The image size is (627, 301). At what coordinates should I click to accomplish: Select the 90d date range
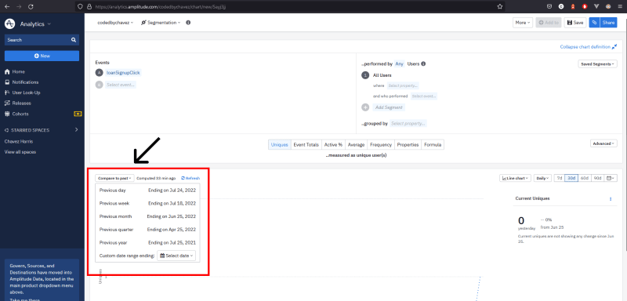click(x=597, y=178)
